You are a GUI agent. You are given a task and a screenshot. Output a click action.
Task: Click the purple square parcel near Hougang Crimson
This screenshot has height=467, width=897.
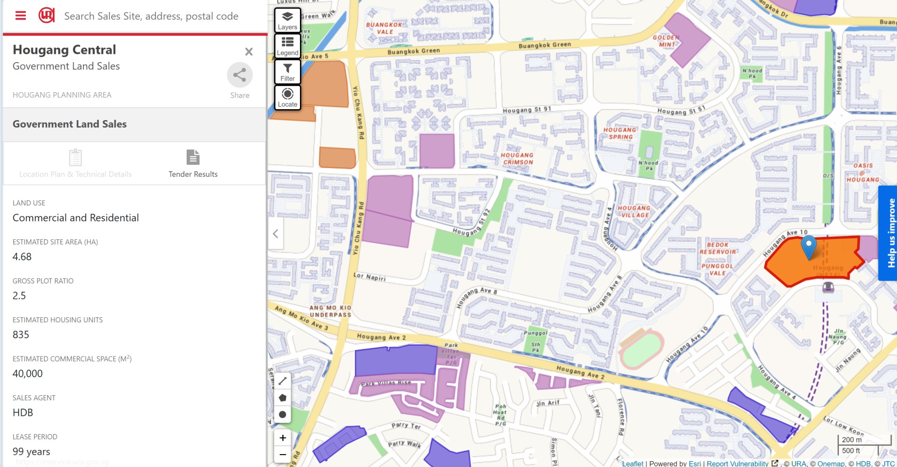pyautogui.click(x=437, y=151)
